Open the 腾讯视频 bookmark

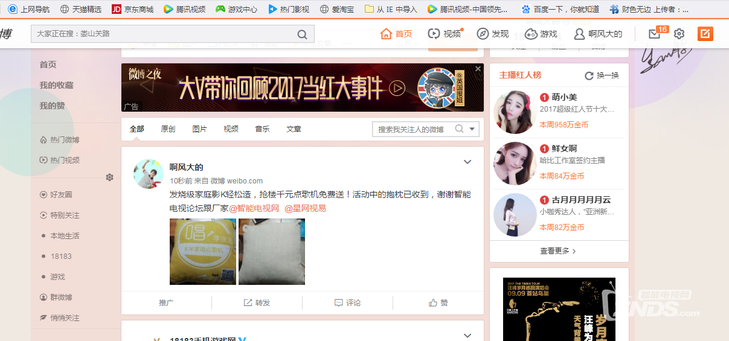185,9
